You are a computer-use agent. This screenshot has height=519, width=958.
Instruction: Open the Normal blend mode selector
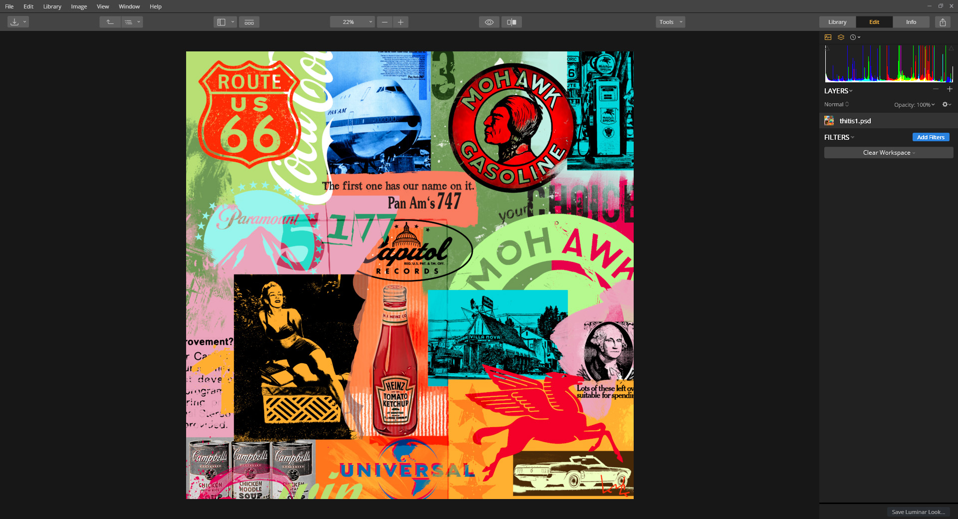point(836,104)
